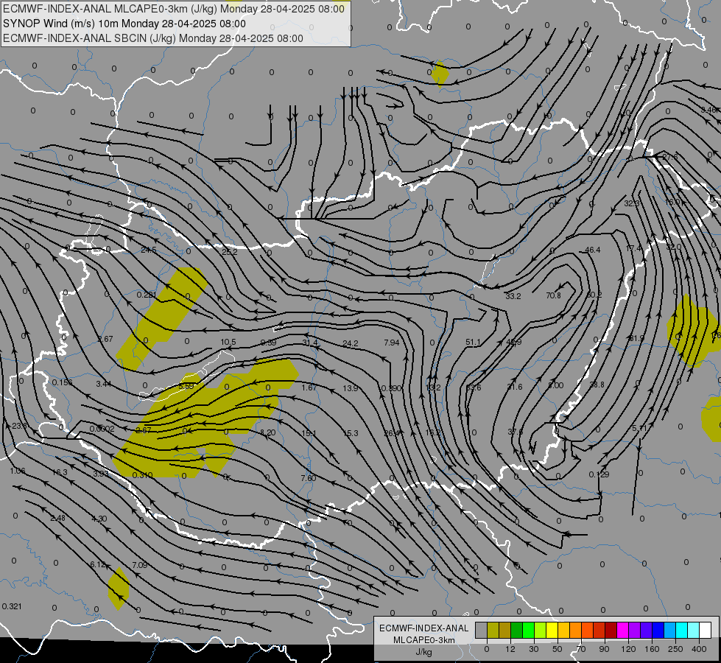
Task: Click the legend tick label 160
Action: [x=652, y=649]
